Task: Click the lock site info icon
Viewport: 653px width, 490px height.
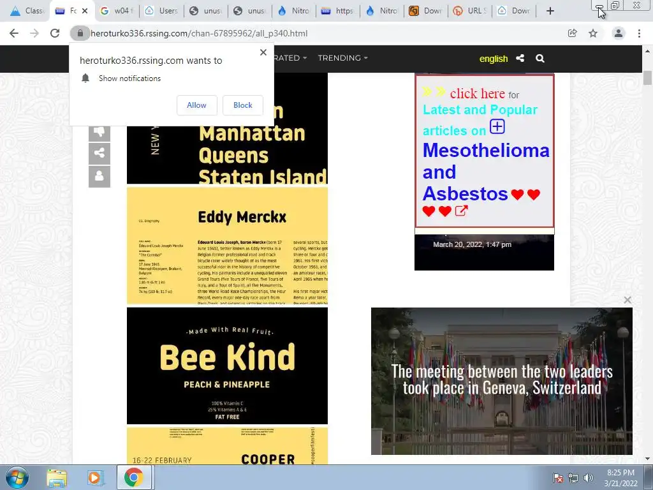Action: (x=80, y=33)
